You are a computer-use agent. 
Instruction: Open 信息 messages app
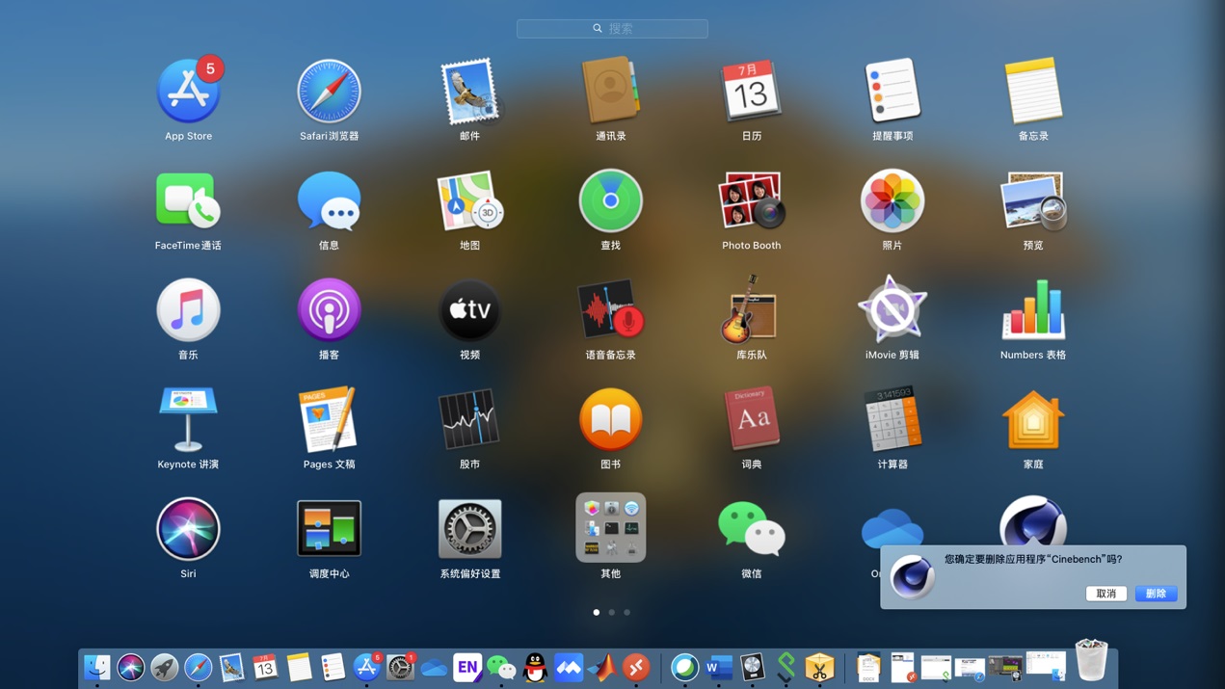[x=329, y=200]
